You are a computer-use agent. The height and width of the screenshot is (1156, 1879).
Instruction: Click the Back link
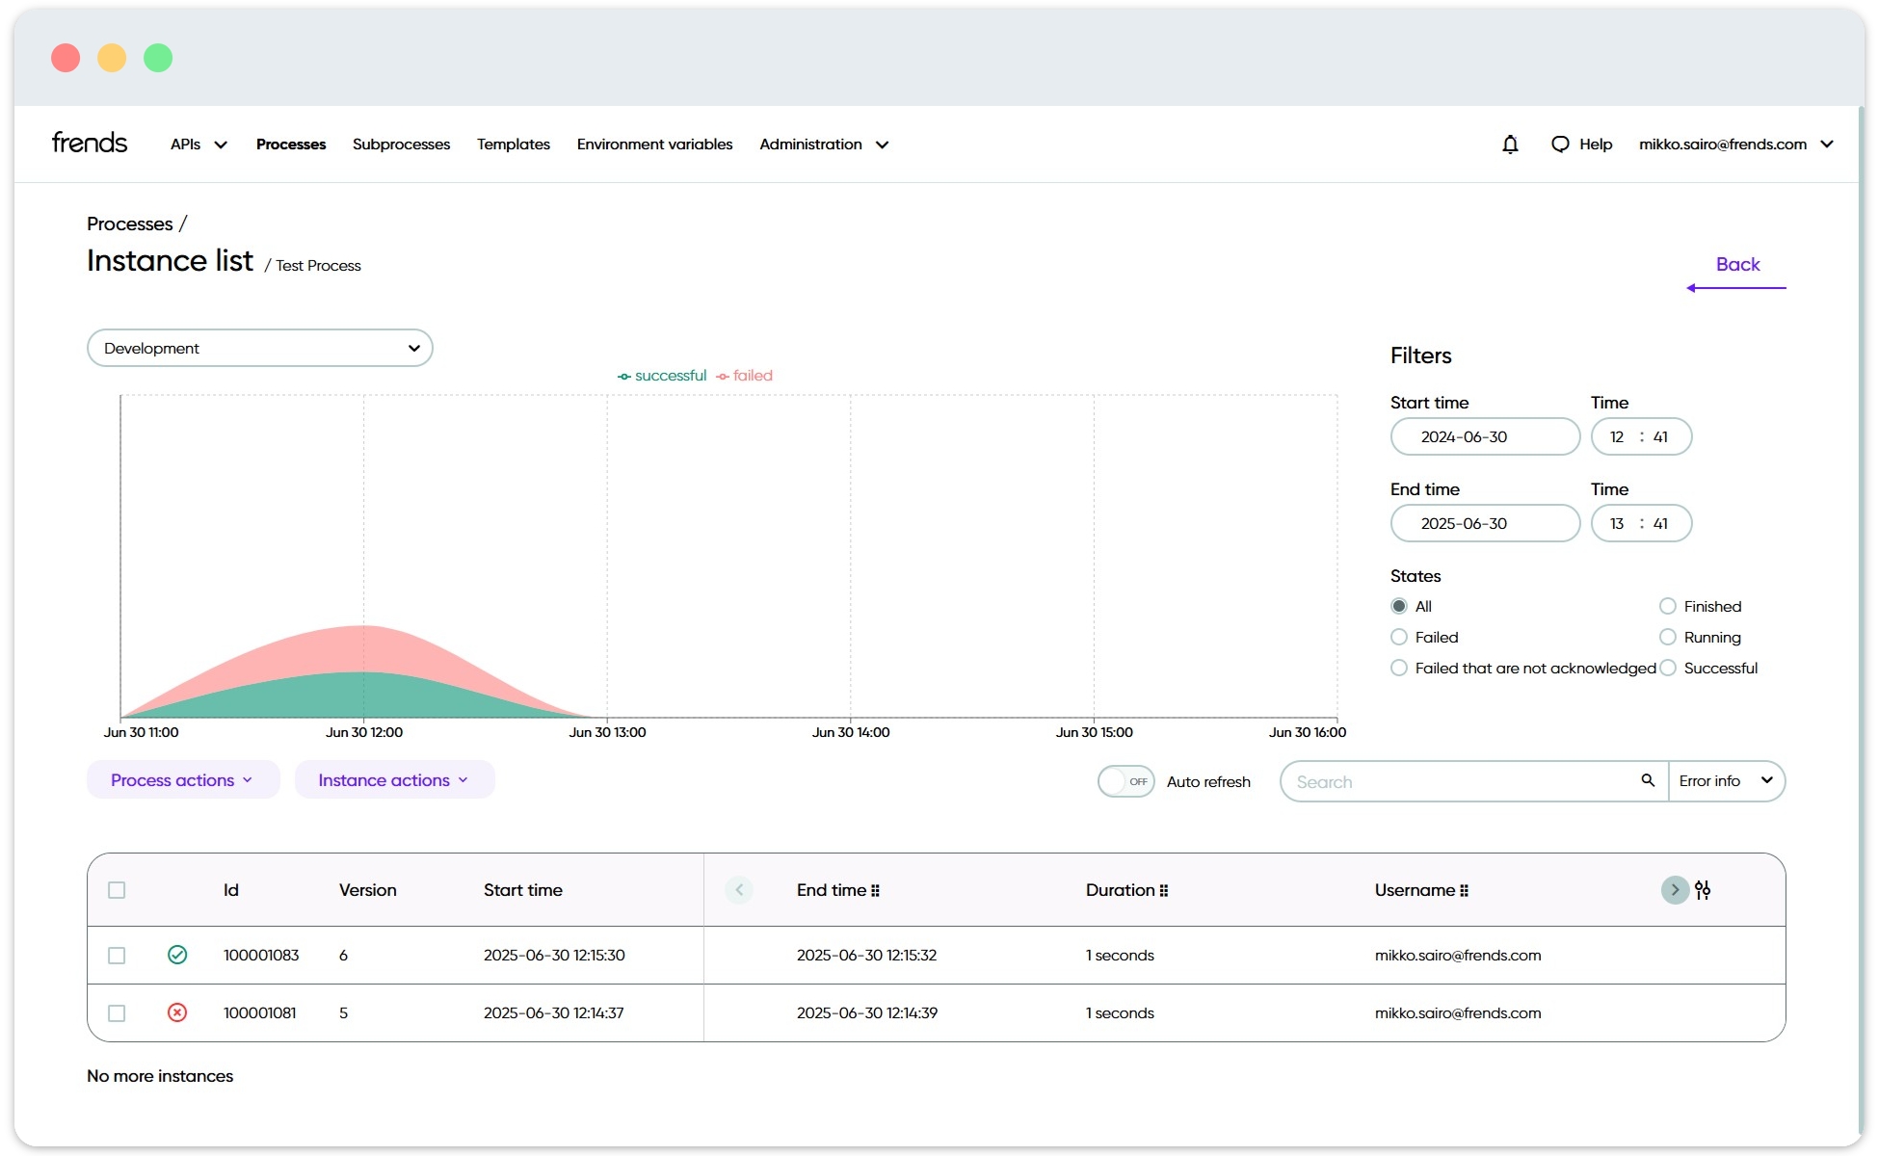click(x=1736, y=265)
